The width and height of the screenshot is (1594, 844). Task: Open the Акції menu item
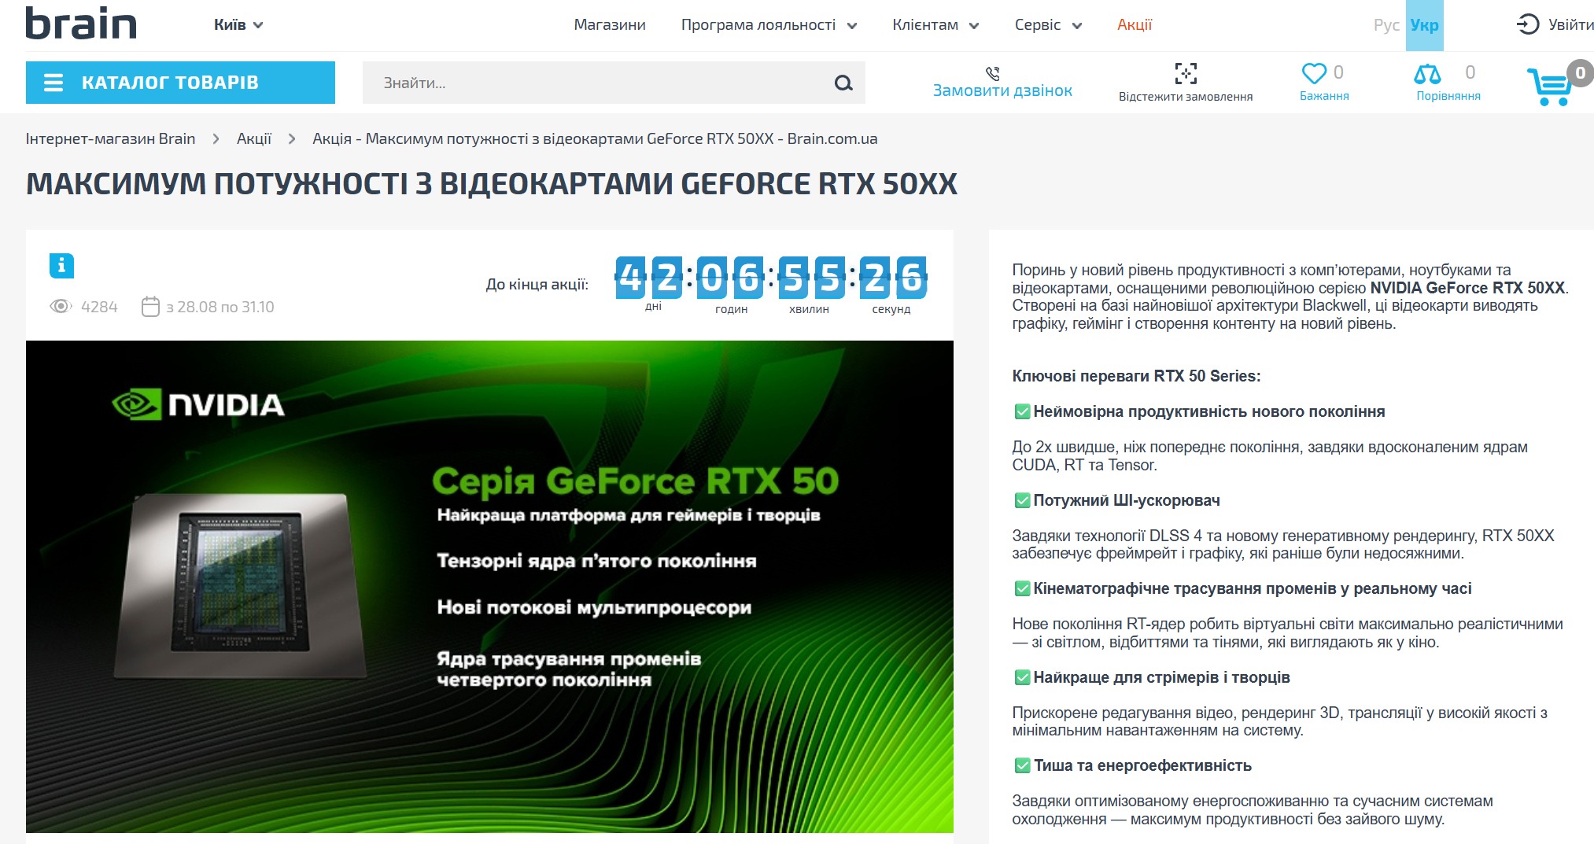[1135, 25]
